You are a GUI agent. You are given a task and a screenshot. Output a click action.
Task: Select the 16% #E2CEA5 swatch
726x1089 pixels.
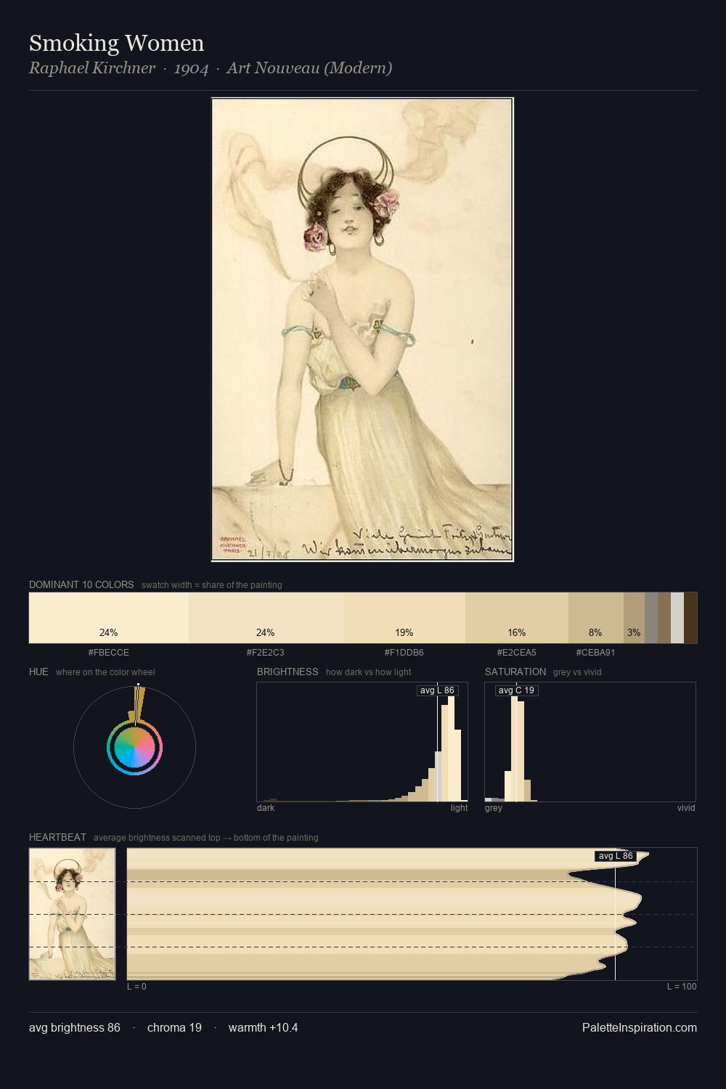pyautogui.click(x=517, y=618)
